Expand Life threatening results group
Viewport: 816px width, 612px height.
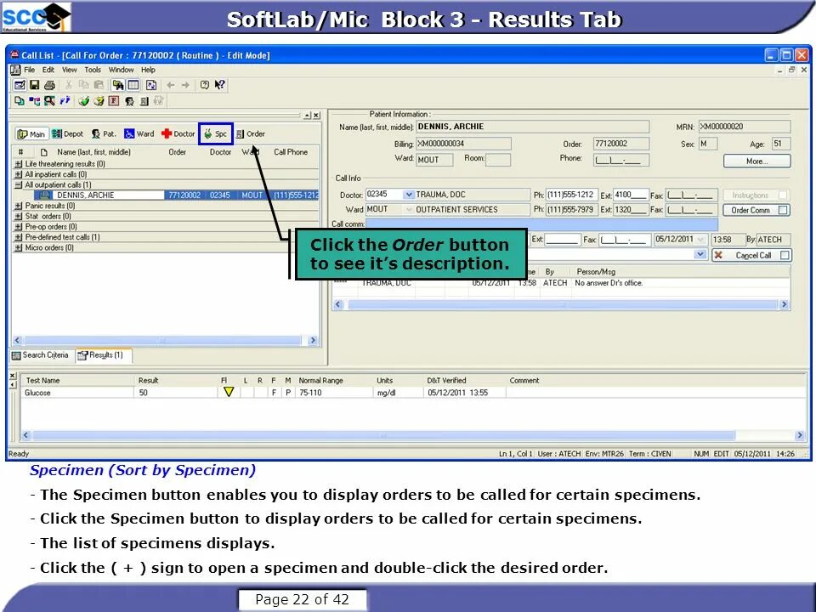pos(19,164)
